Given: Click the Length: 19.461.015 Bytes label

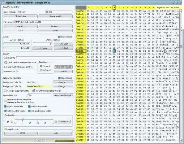Looking at the screenshot, I should [167, 8].
